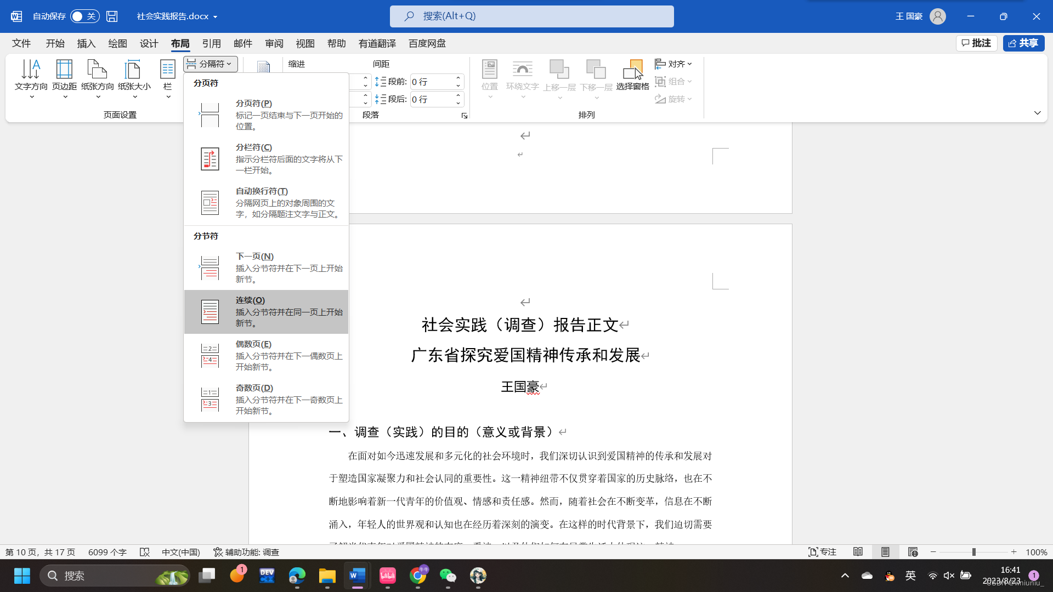Screen dimensions: 1053x592
Task: Click the page count 第 10 页 indicator
Action: click(40, 552)
